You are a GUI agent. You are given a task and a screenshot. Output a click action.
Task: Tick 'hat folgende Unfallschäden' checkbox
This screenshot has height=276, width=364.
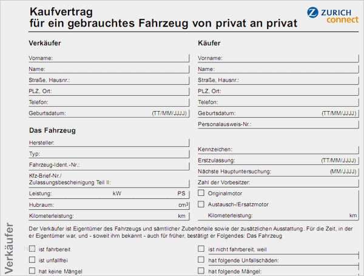tap(201, 260)
